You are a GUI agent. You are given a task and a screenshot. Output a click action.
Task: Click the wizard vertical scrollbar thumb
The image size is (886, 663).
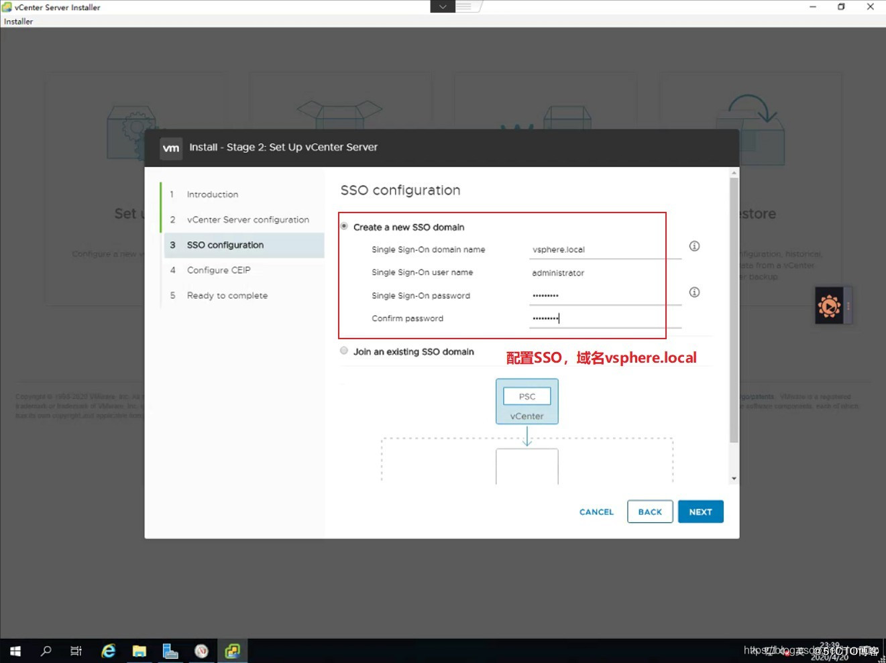pyautogui.click(x=734, y=310)
